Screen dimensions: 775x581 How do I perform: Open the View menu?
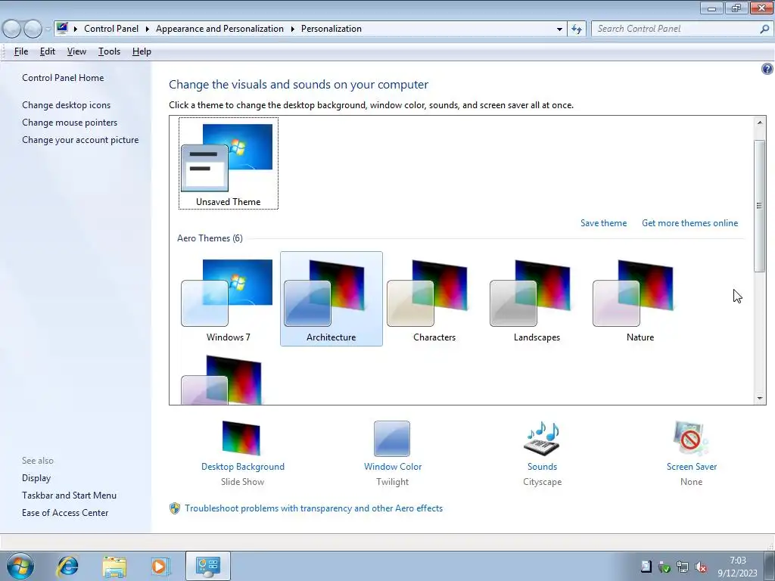(x=76, y=51)
